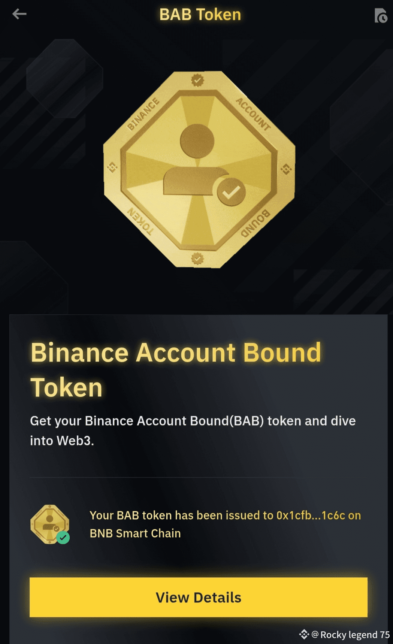Viewport: 393px width, 644px height.
Task: Click the Binance logo on the badge's left edge
Action: click(x=112, y=167)
